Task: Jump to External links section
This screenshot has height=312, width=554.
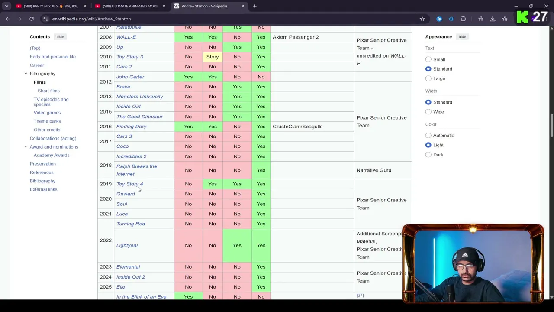Action: tap(43, 189)
